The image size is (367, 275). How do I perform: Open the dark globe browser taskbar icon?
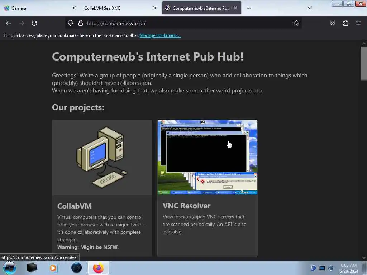click(77, 268)
